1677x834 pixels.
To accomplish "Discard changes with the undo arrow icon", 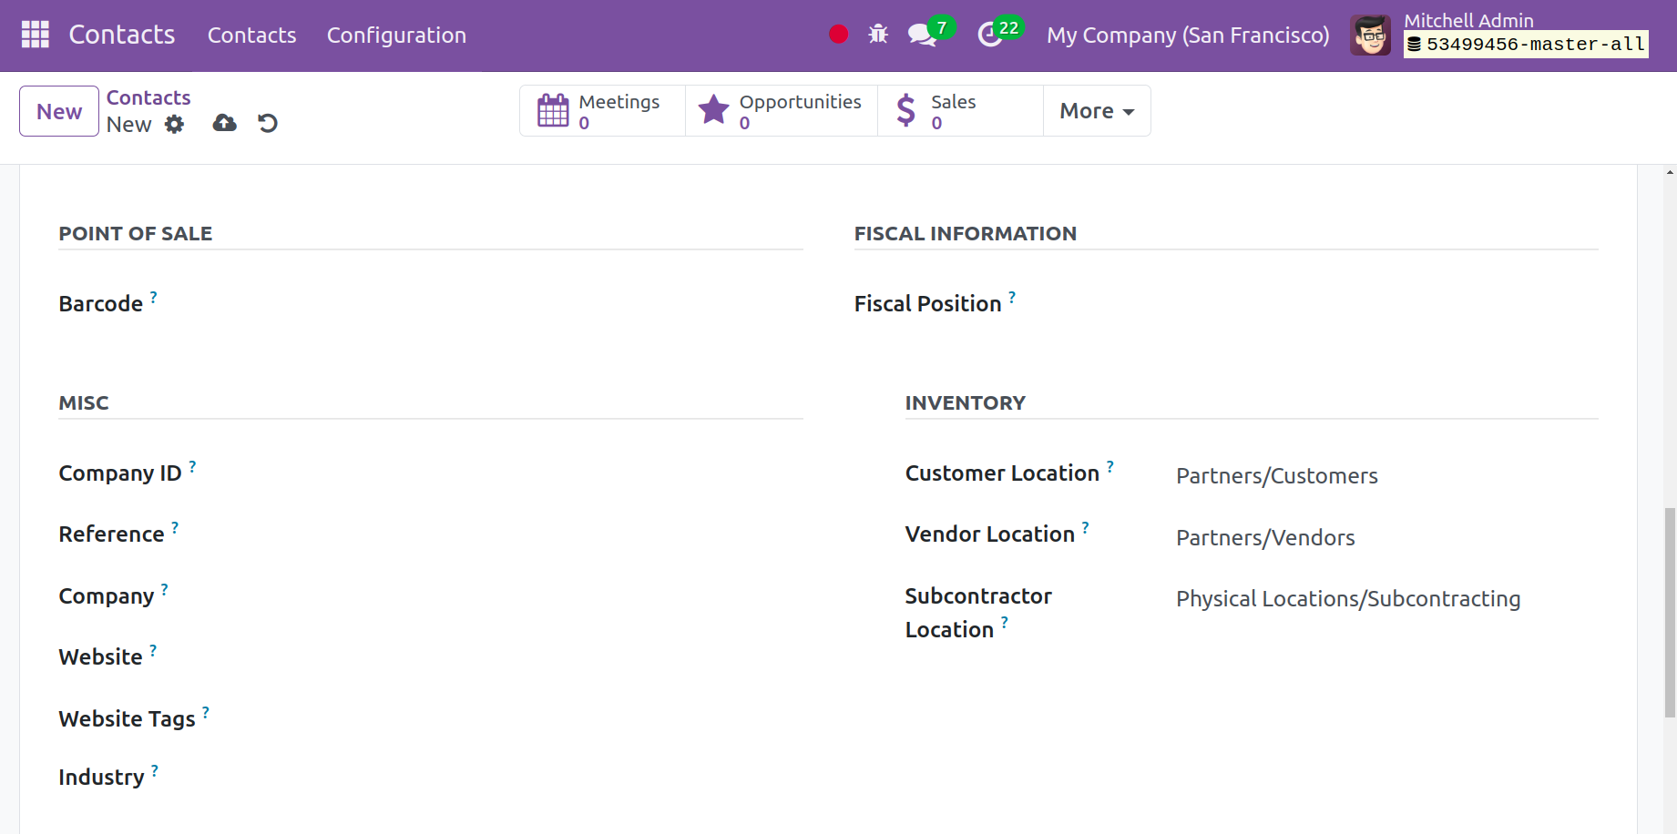I will pyautogui.click(x=267, y=123).
